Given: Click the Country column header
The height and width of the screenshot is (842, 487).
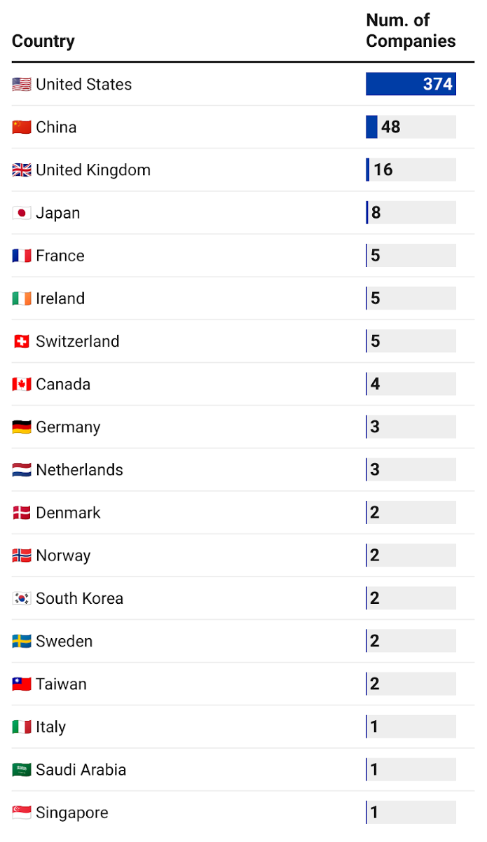Looking at the screenshot, I should coord(43,41).
